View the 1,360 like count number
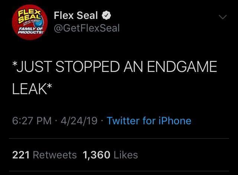 [97, 155]
